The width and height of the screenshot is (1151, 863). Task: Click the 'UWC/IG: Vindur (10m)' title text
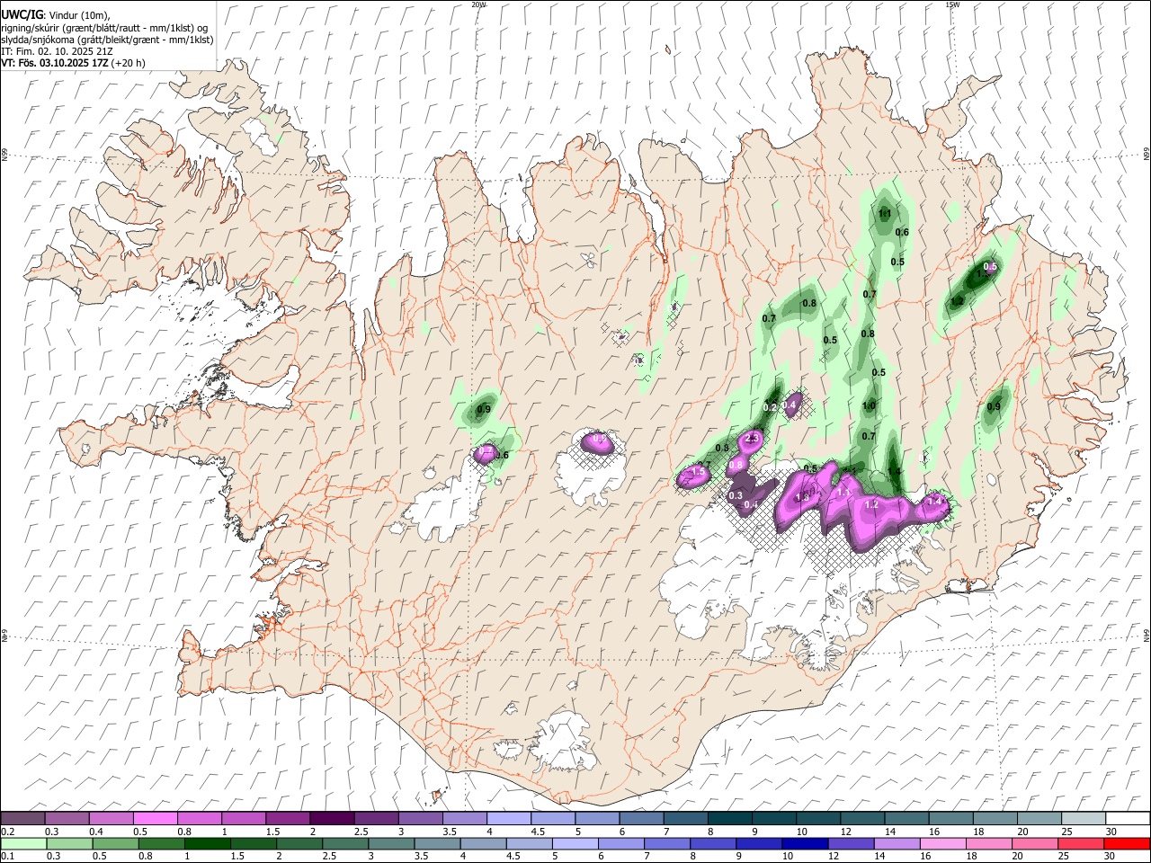[x=54, y=14]
